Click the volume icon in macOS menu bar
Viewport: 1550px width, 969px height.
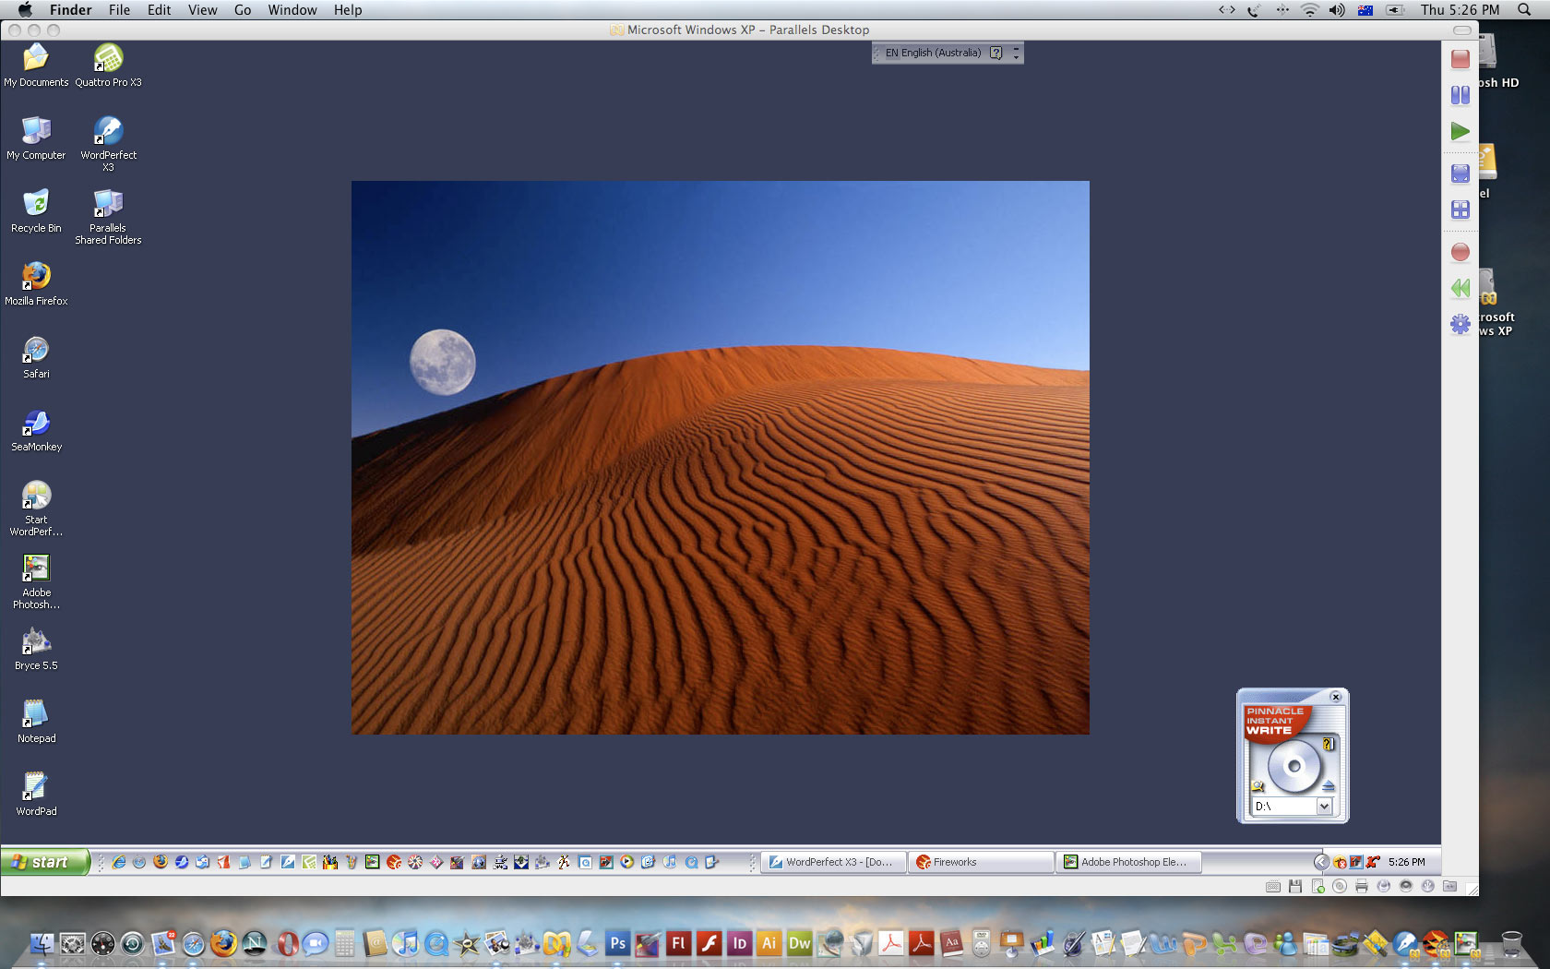pyautogui.click(x=1336, y=10)
